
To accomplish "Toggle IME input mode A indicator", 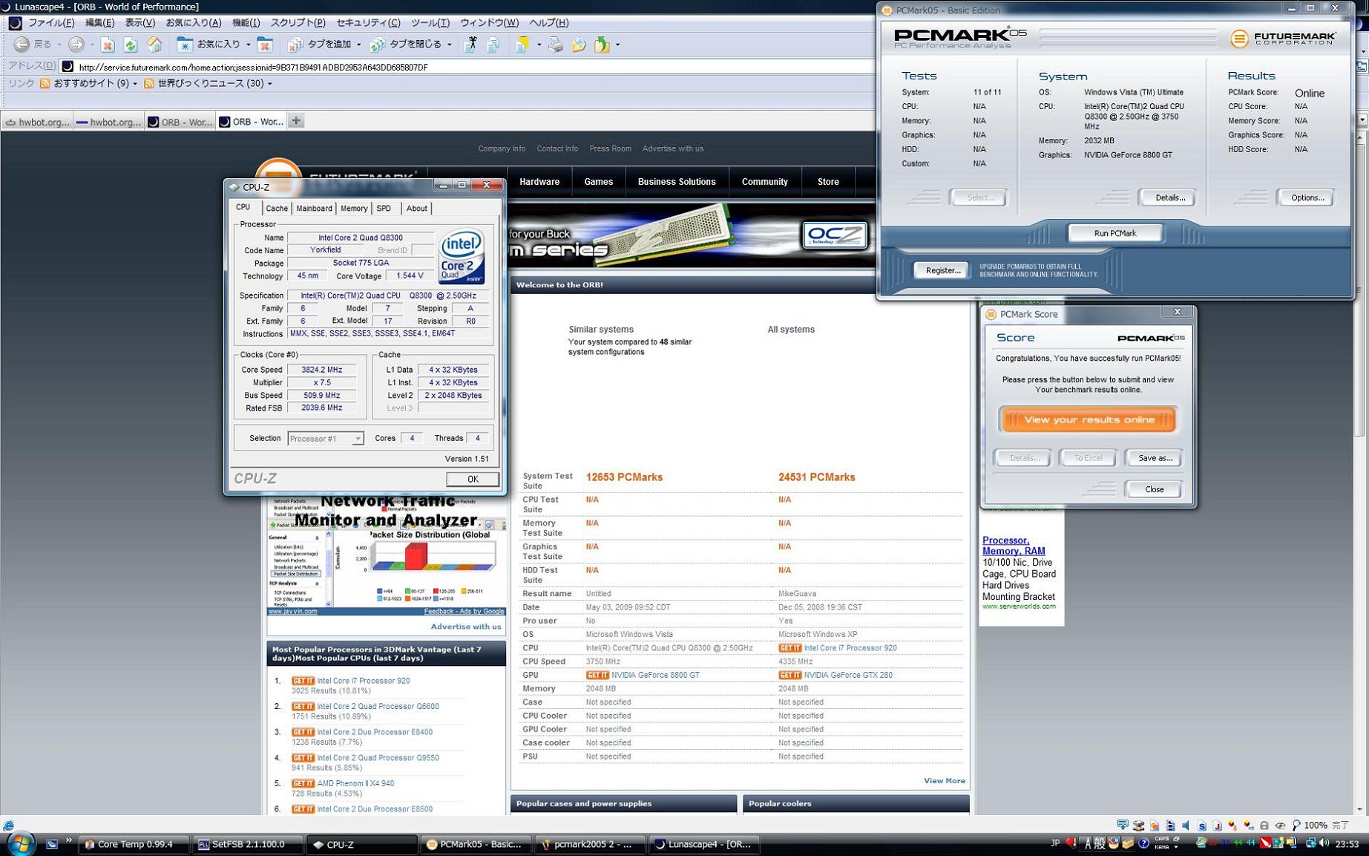I will [x=1088, y=843].
